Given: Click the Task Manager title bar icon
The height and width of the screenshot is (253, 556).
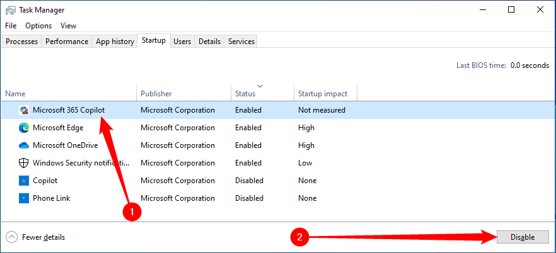Looking at the screenshot, I should pyautogui.click(x=10, y=10).
